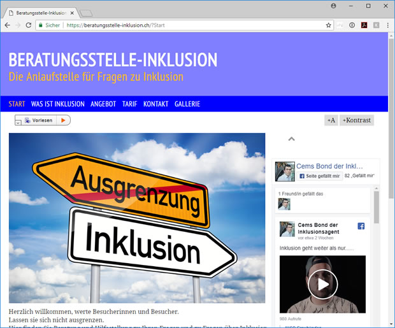Click the Facebook logo icon in post

tap(361, 226)
